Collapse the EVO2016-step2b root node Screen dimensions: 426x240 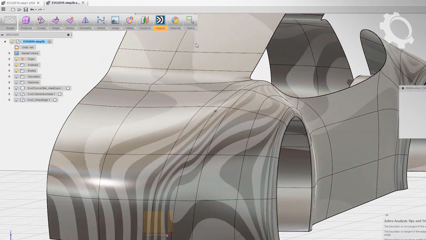5,42
